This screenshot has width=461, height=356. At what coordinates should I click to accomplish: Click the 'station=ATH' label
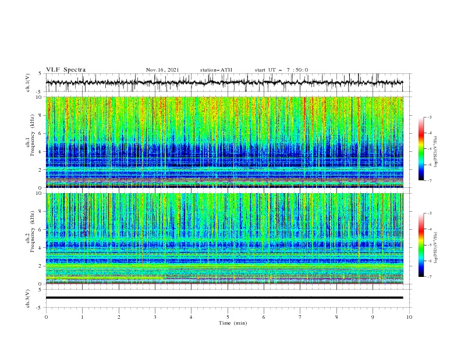(216, 70)
